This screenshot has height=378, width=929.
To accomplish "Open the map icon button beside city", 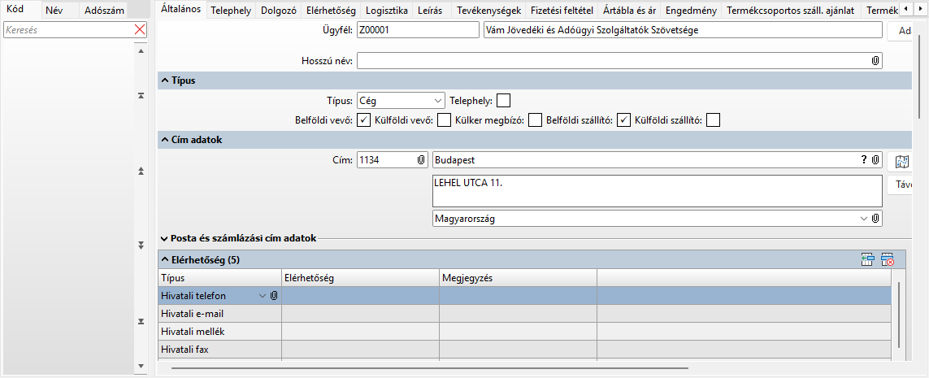I will pos(900,161).
